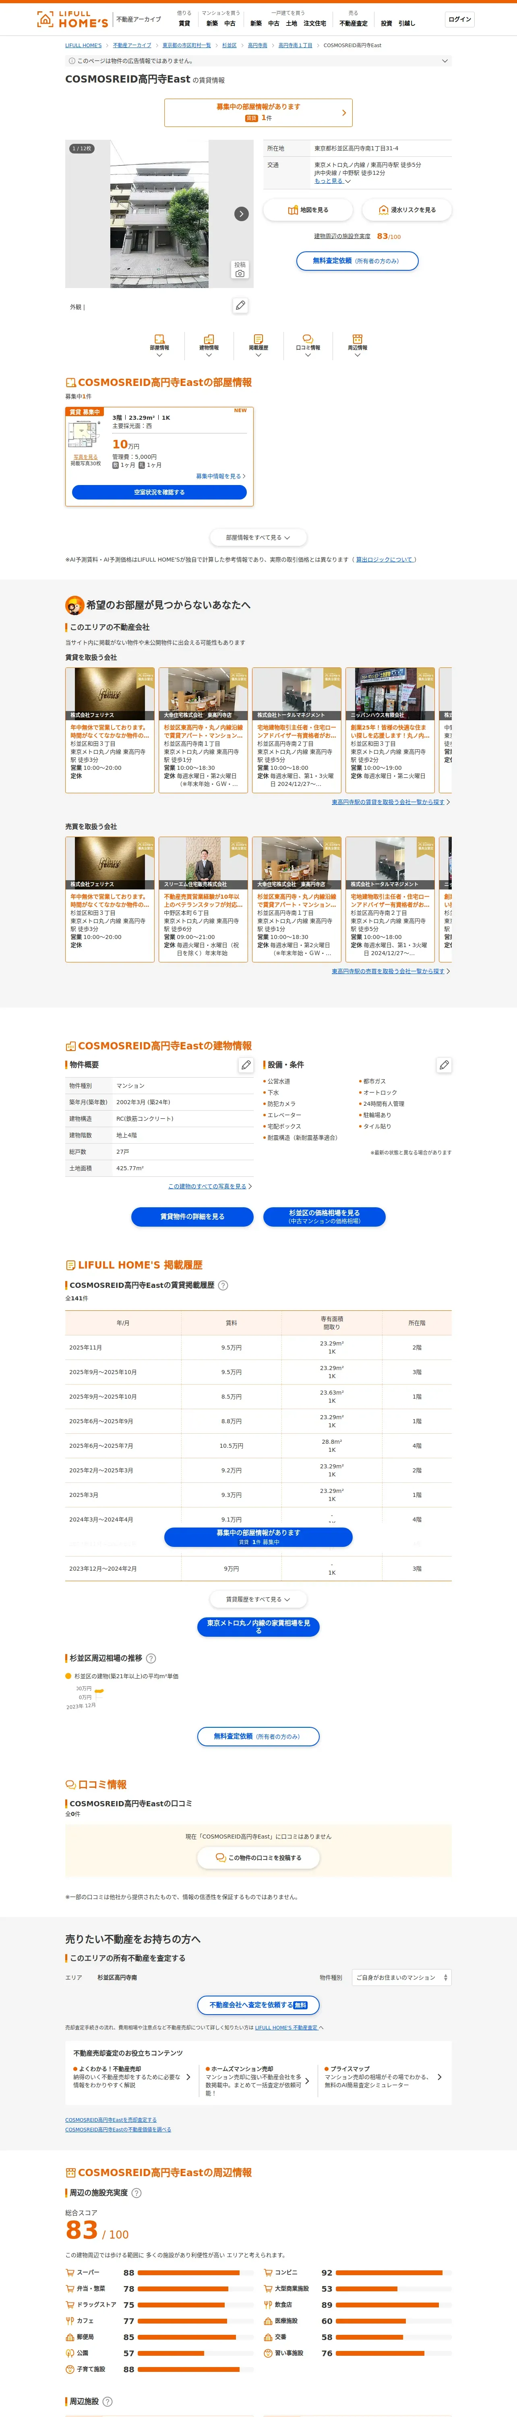Click breadcrumb 杉並区
The width and height of the screenshot is (517, 2417).
tap(229, 45)
